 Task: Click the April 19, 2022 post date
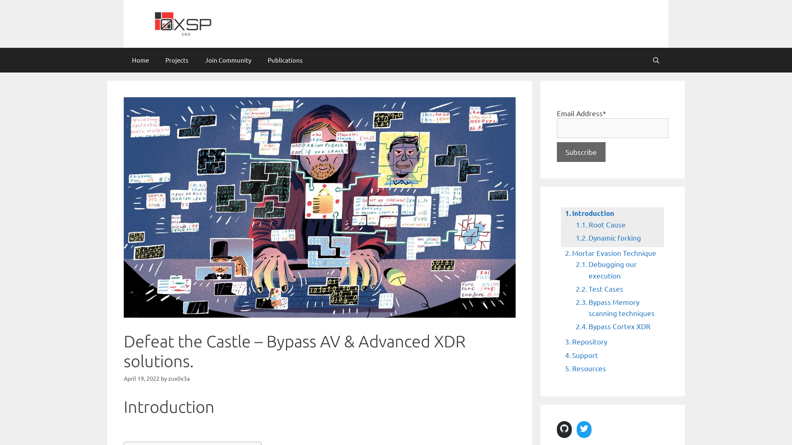141,379
